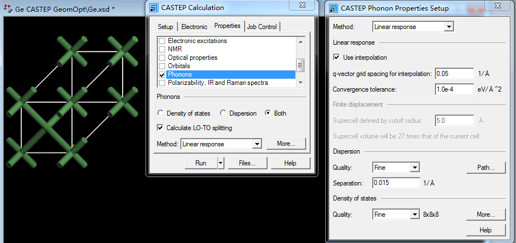The image size is (516, 243).
Task: Open the Run button's dropdown arrow
Action: tap(221, 163)
